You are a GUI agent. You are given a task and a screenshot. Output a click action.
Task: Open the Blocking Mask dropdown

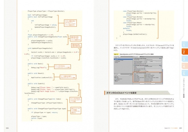(153, 71)
